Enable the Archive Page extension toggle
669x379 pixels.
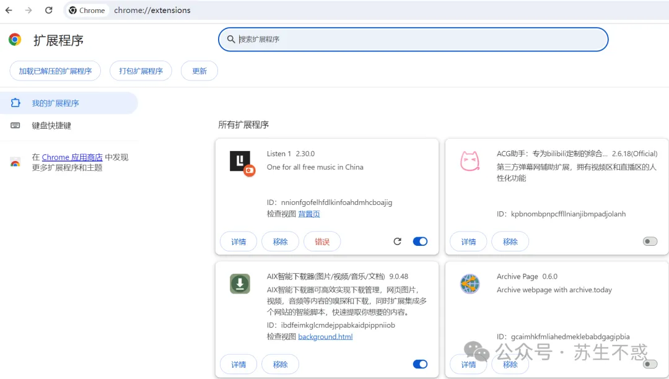click(x=650, y=364)
